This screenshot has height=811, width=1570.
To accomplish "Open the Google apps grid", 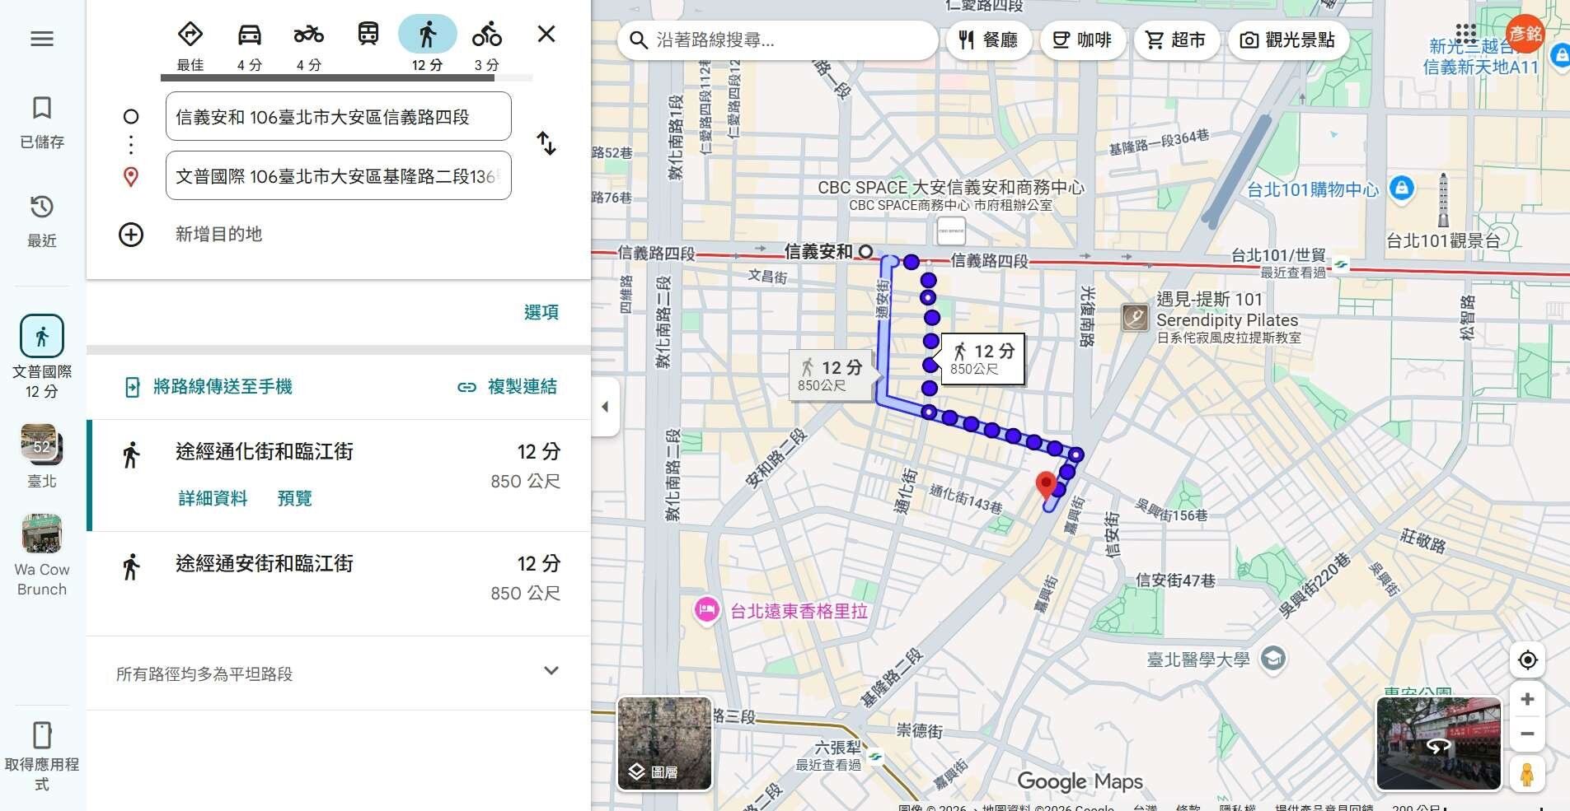I will [1466, 34].
